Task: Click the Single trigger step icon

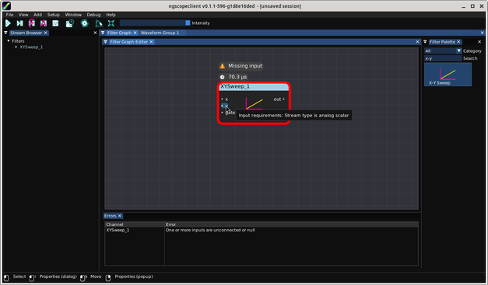Action: coord(19,23)
